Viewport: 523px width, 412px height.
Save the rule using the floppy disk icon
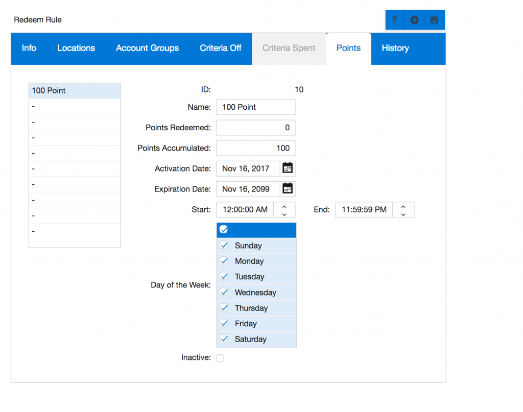tap(434, 20)
